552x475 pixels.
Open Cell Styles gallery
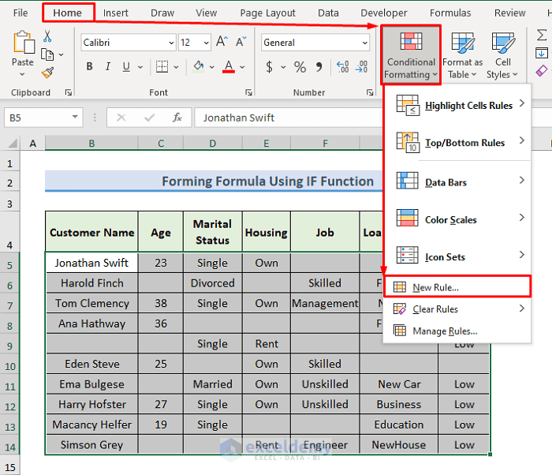pyautogui.click(x=502, y=55)
